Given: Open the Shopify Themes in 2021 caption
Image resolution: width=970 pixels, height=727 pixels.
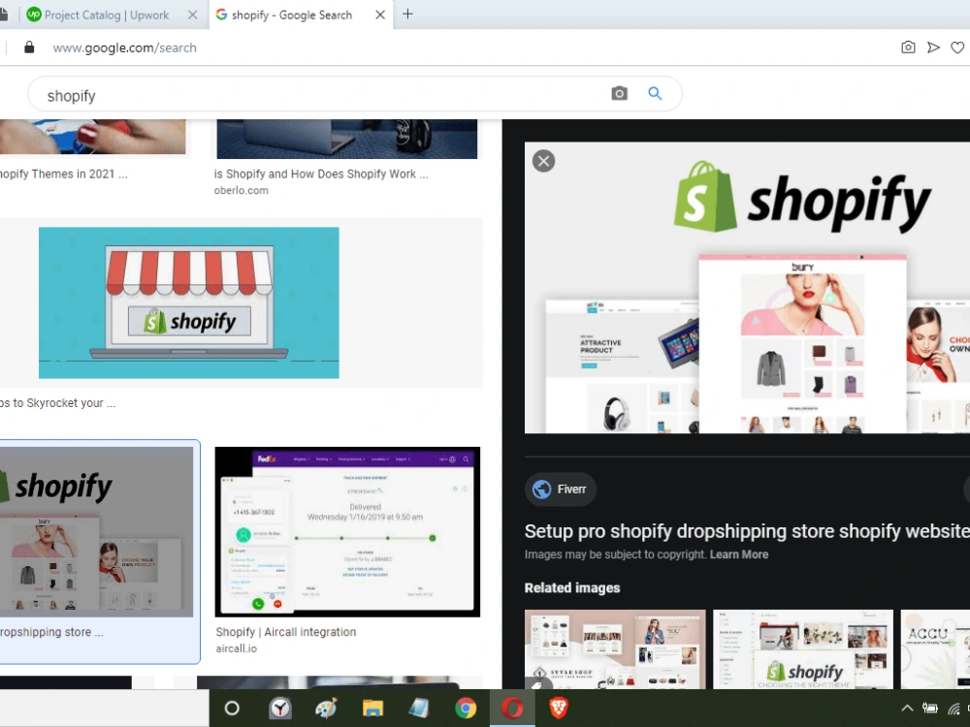Looking at the screenshot, I should (63, 174).
